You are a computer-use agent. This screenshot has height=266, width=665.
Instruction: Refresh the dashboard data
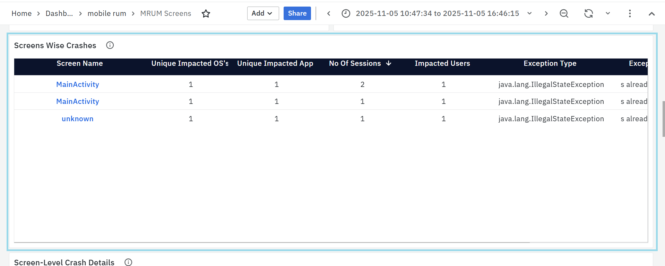click(588, 14)
